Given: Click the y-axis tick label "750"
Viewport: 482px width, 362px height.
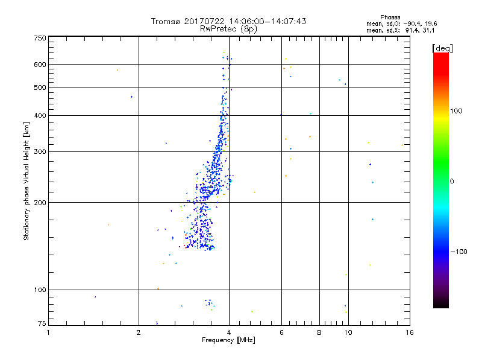Looking at the screenshot, I should click(x=40, y=38).
